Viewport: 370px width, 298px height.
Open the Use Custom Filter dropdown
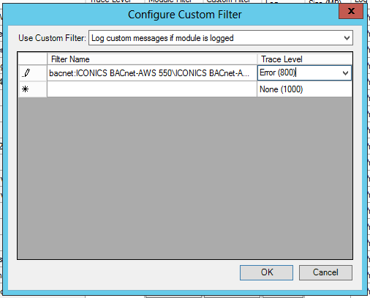coord(347,38)
